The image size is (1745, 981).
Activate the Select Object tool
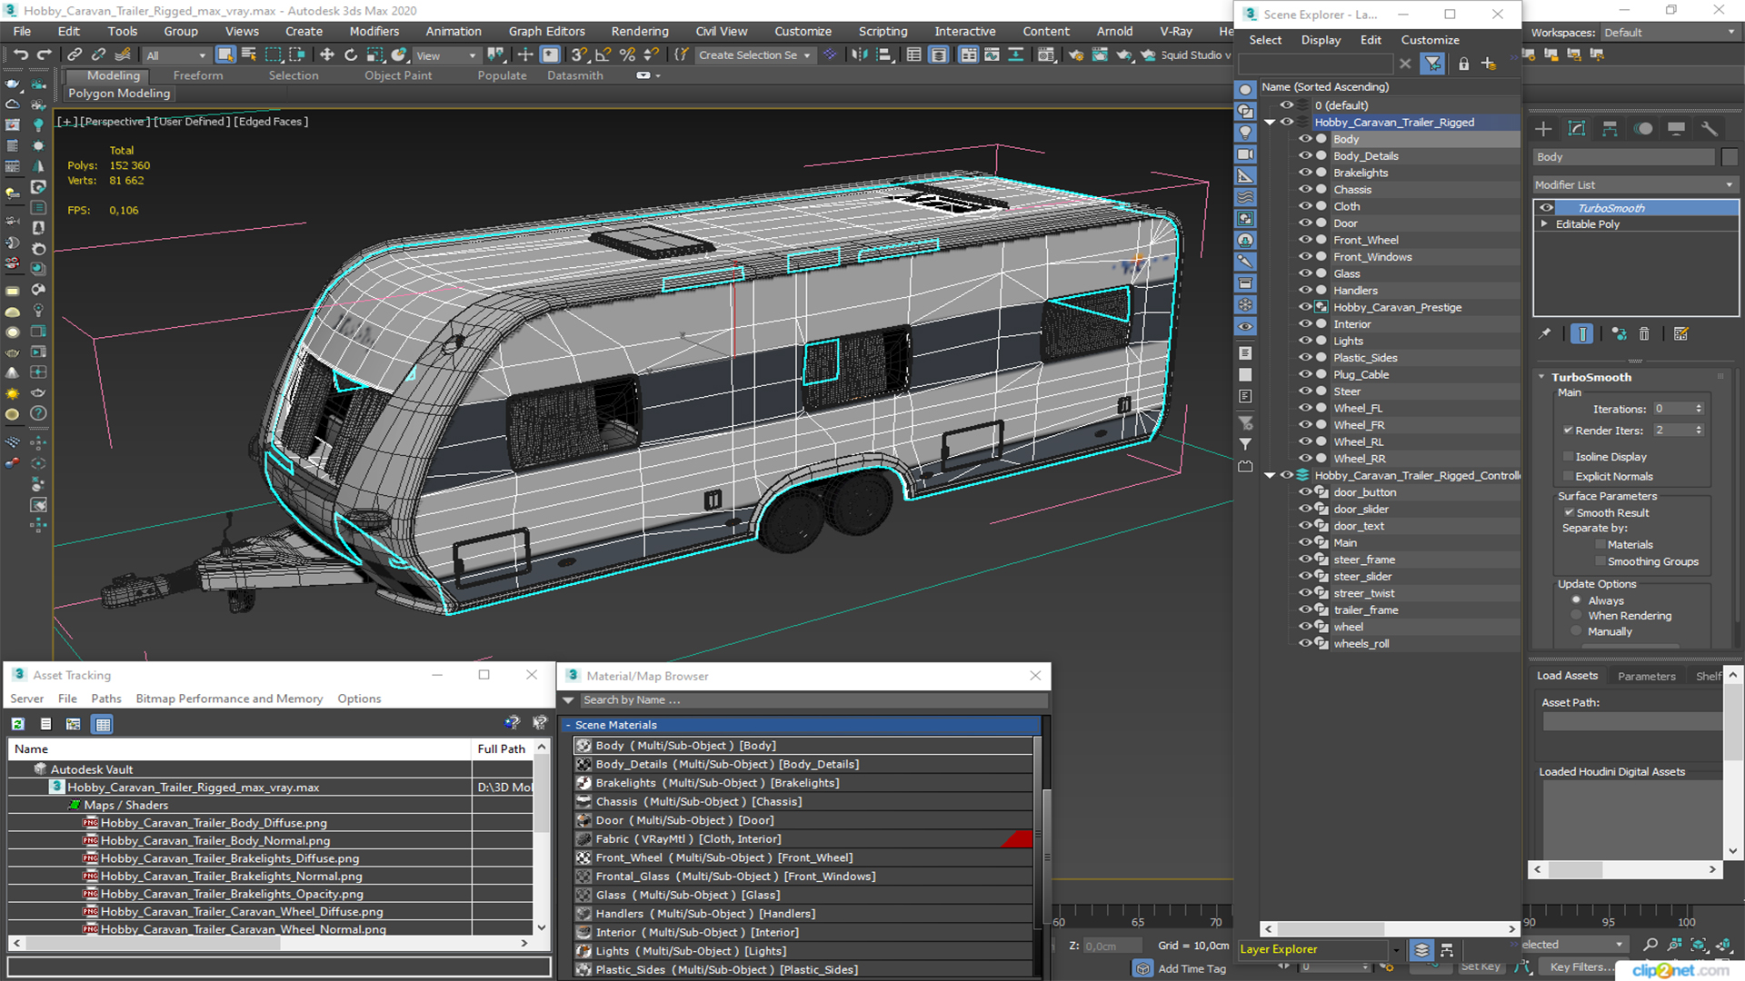tap(225, 55)
